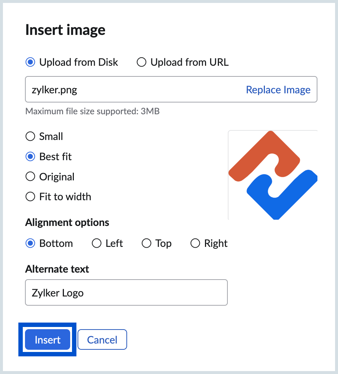
Task: Select the Upload from Disk radio button
Action: [x=30, y=62]
